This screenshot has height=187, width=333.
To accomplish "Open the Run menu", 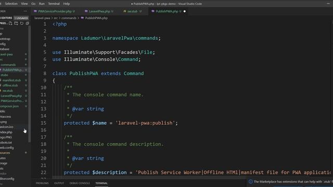I will [x=42, y=4].
